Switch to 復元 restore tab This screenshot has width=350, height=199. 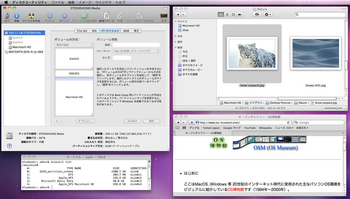click(x=136, y=31)
